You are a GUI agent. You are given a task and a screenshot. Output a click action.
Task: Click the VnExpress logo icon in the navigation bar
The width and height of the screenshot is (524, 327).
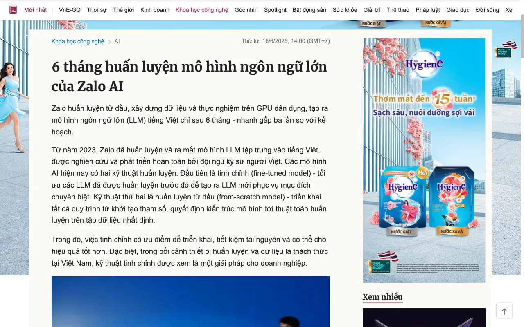point(13,10)
